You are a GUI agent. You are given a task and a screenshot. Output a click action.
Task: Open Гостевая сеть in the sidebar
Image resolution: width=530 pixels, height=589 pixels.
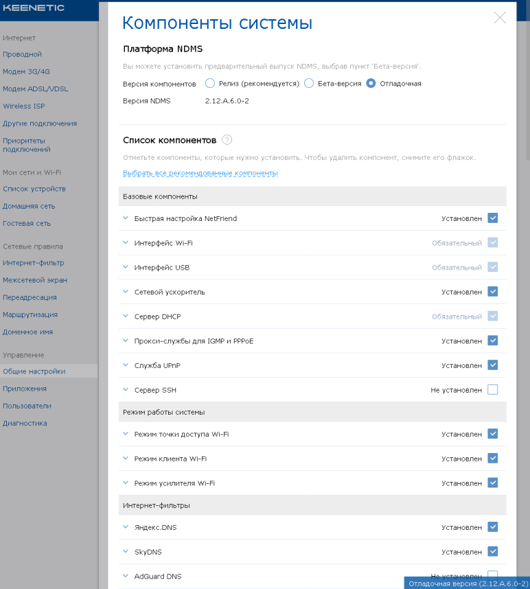27,224
